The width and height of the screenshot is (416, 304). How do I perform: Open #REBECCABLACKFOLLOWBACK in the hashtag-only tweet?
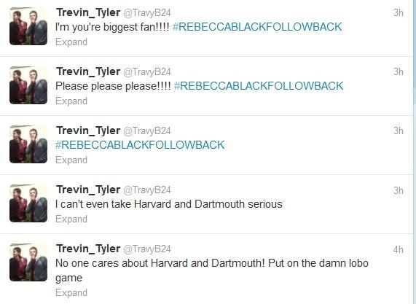tap(140, 145)
